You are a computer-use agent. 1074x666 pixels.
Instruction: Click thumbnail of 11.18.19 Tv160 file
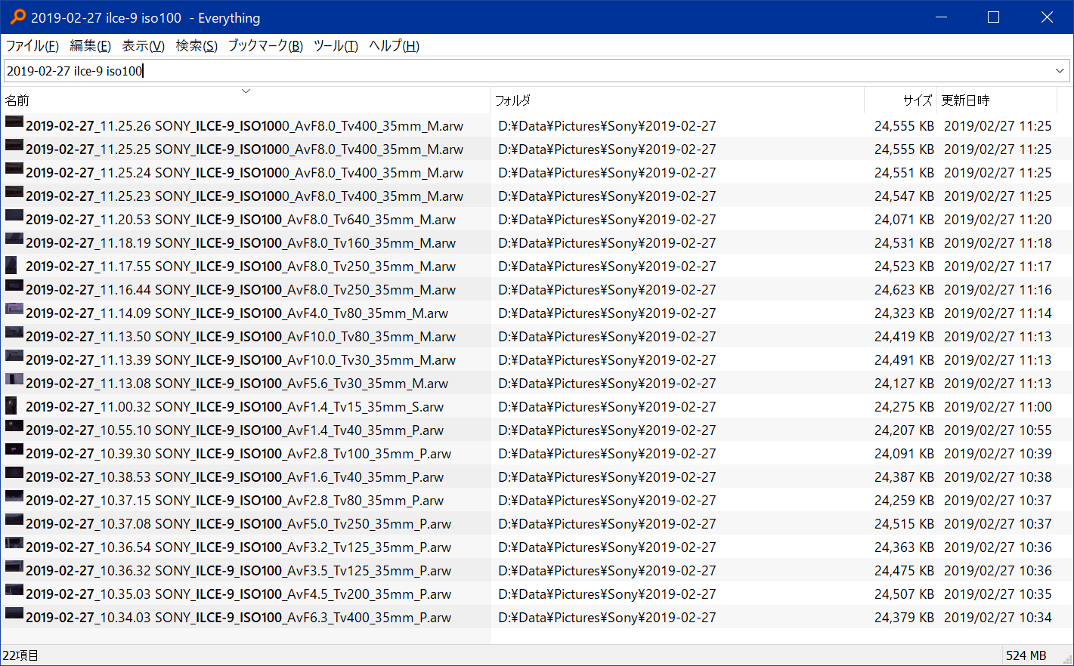coord(14,239)
